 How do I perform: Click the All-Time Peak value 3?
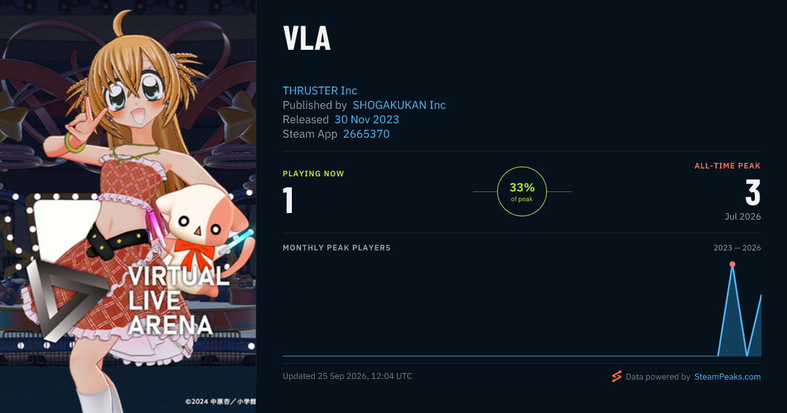[x=753, y=193]
